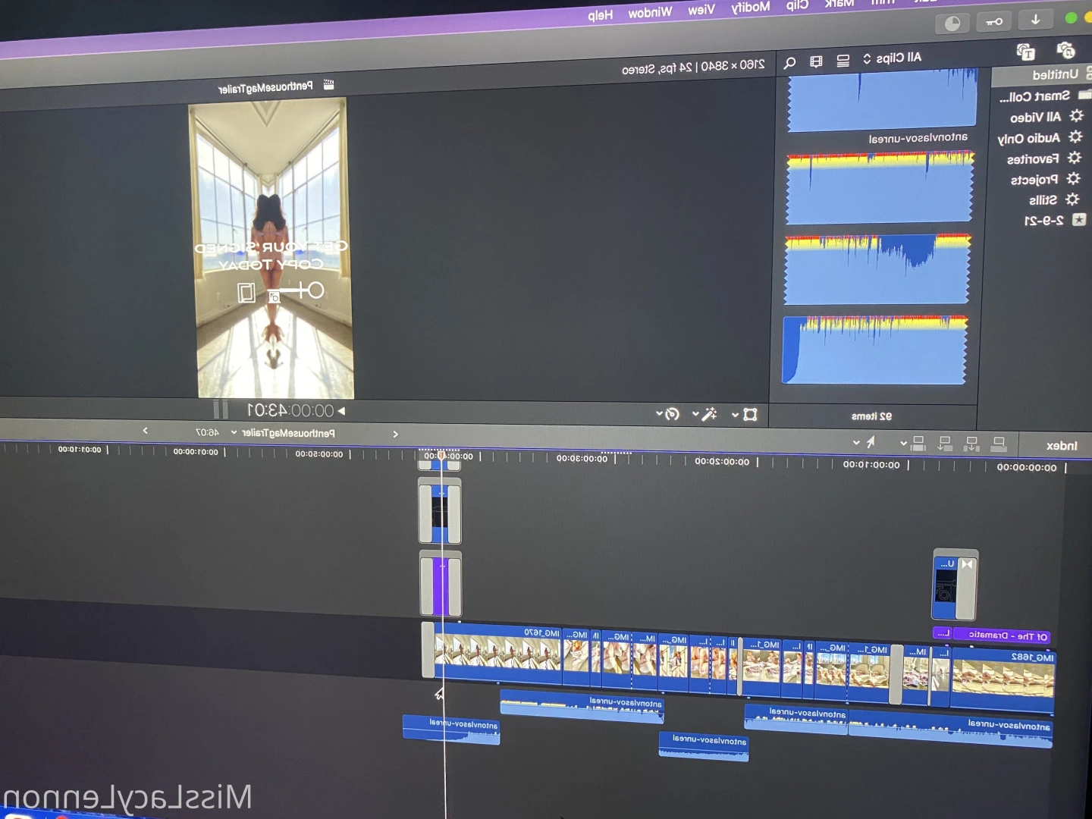Open the Mark menu
The height and width of the screenshot is (819, 1092).
click(x=839, y=3)
